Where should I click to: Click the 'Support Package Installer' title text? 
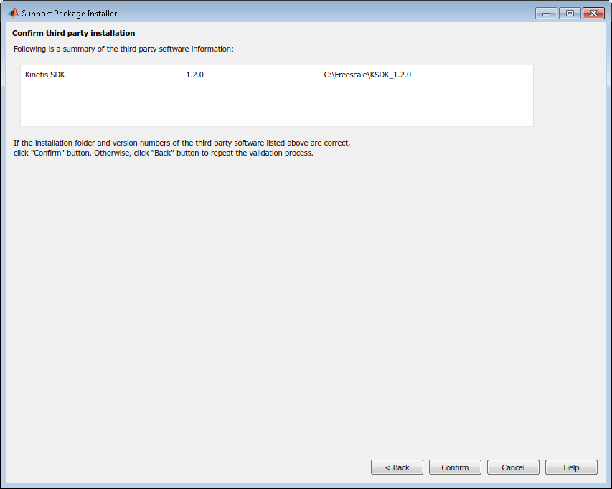pyautogui.click(x=69, y=14)
